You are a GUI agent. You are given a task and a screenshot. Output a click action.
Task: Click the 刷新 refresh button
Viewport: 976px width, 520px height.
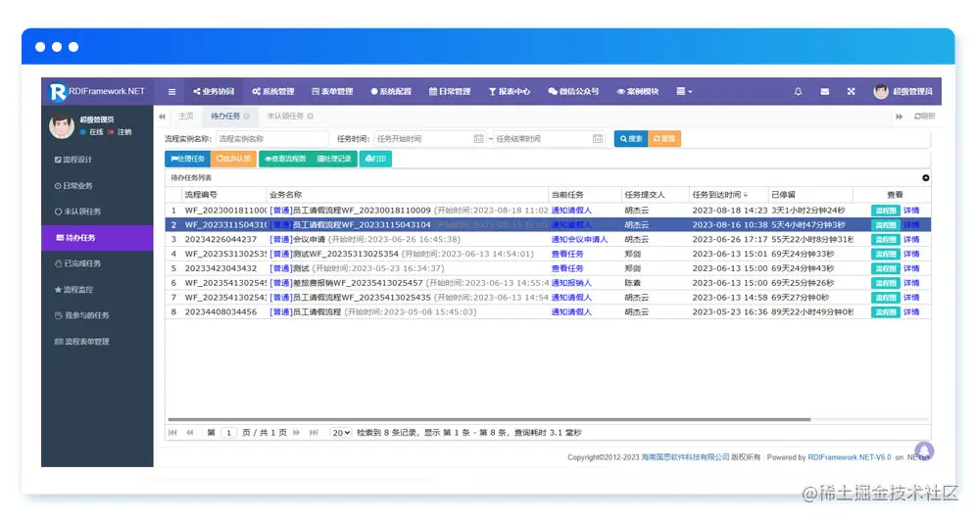[x=924, y=117]
